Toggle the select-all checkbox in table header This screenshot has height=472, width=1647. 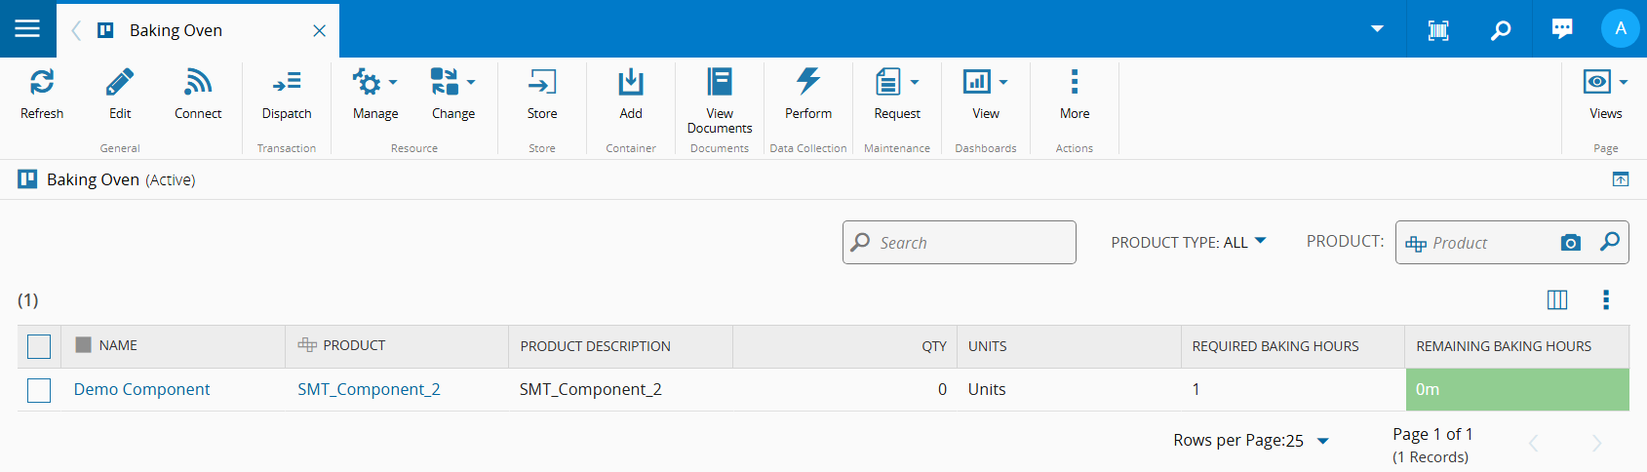pyautogui.click(x=39, y=346)
